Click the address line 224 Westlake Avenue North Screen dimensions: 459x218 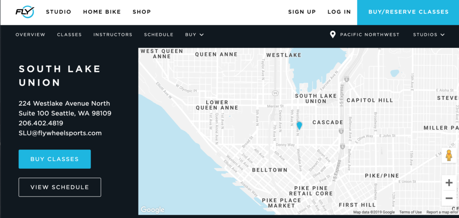(65, 103)
